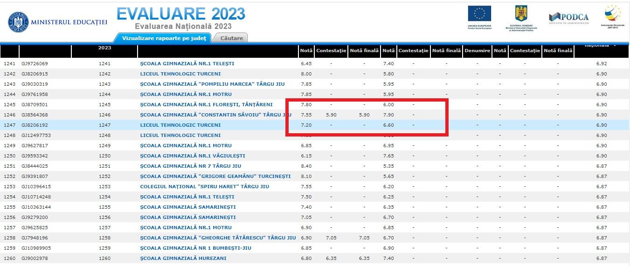
Task: Open the Vizualizare rapoarte pe județ tab
Action: click(163, 38)
